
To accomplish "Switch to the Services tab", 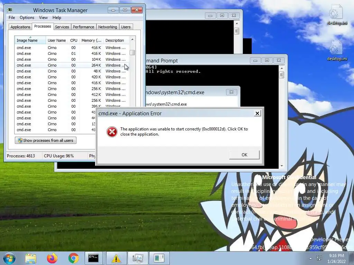I will pyautogui.click(x=62, y=27).
